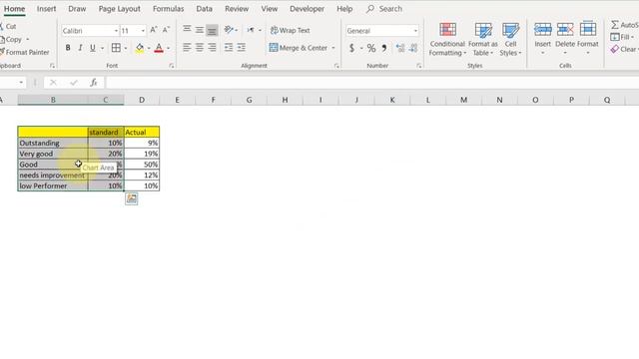
Task: Select cell with Actual 50%
Action: pos(142,165)
